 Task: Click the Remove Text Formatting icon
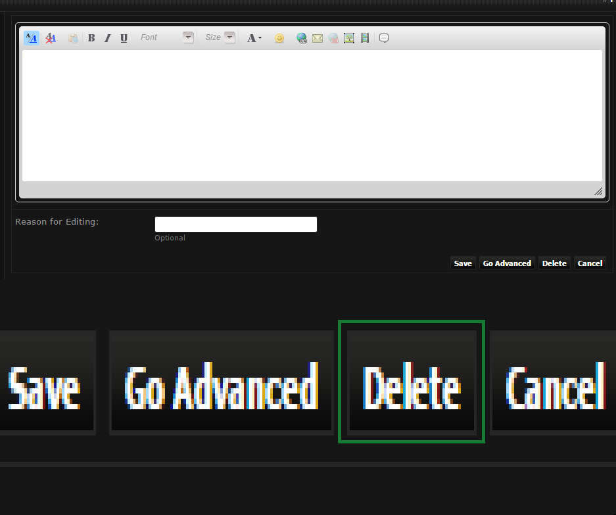51,38
